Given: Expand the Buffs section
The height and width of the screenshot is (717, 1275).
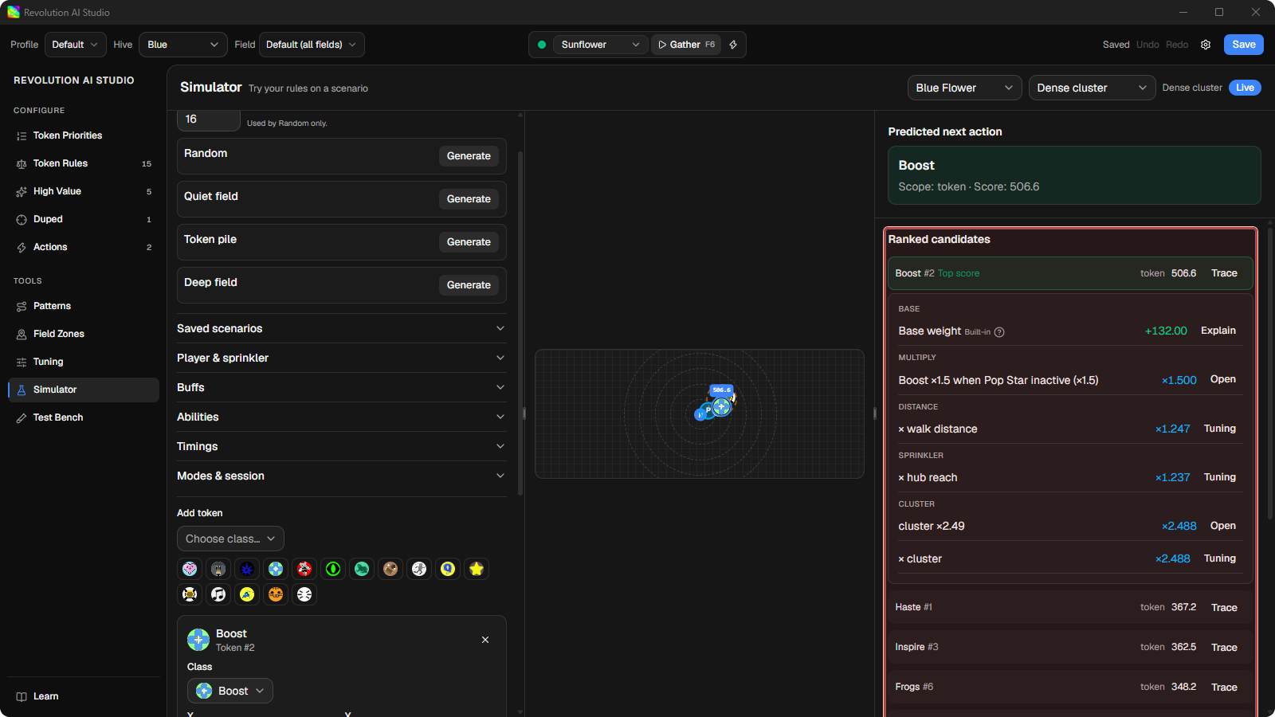Looking at the screenshot, I should (341, 387).
